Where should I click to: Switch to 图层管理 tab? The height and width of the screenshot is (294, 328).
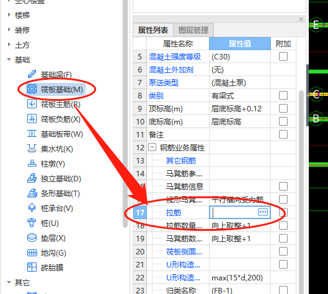click(193, 30)
